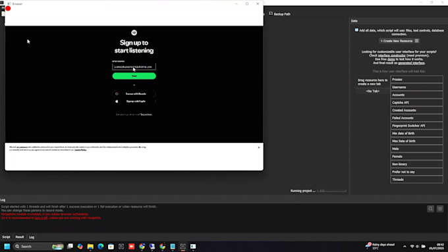Select the Username resource

point(416,87)
